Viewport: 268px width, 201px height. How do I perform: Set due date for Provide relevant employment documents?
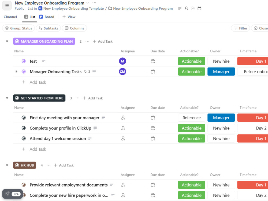point(153,185)
